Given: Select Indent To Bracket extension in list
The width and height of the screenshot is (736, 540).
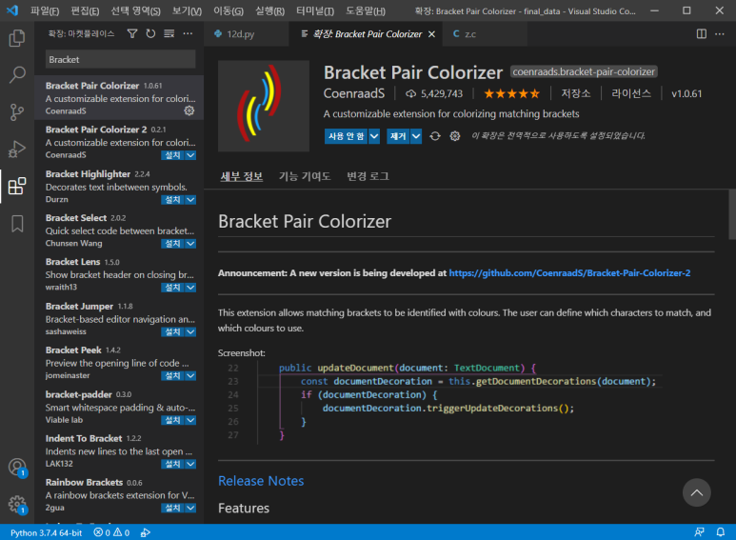Looking at the screenshot, I should tap(119, 451).
